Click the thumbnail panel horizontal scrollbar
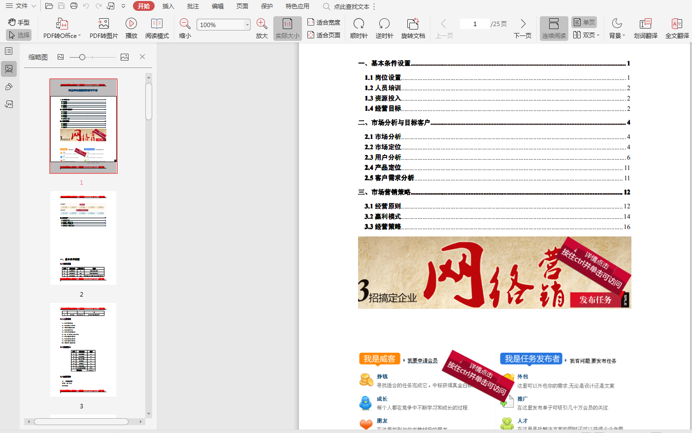The width and height of the screenshot is (692, 433). 81,422
